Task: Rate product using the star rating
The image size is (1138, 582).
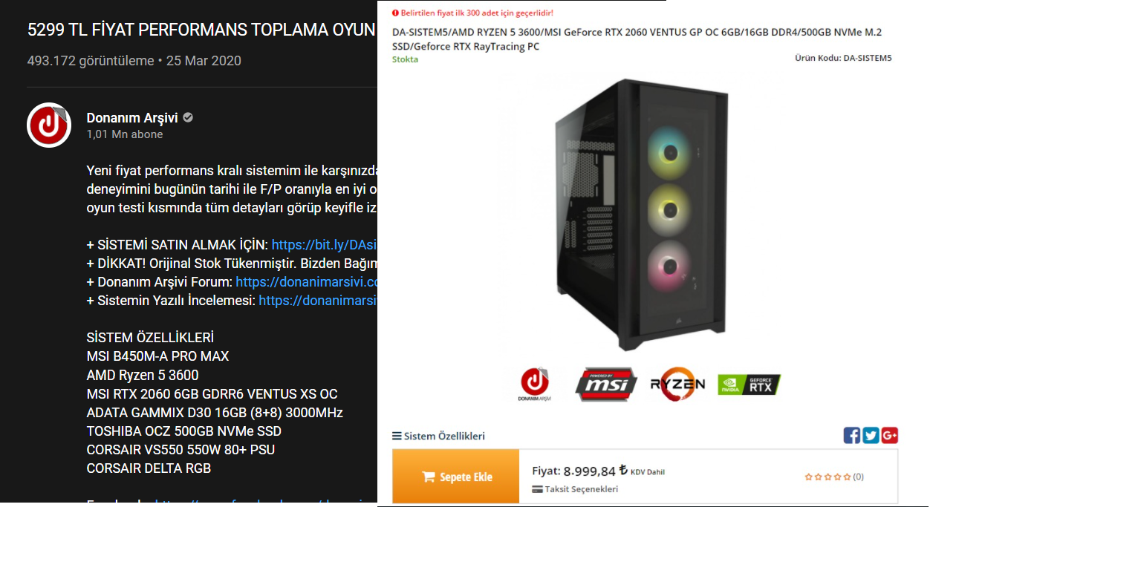Action: [828, 477]
